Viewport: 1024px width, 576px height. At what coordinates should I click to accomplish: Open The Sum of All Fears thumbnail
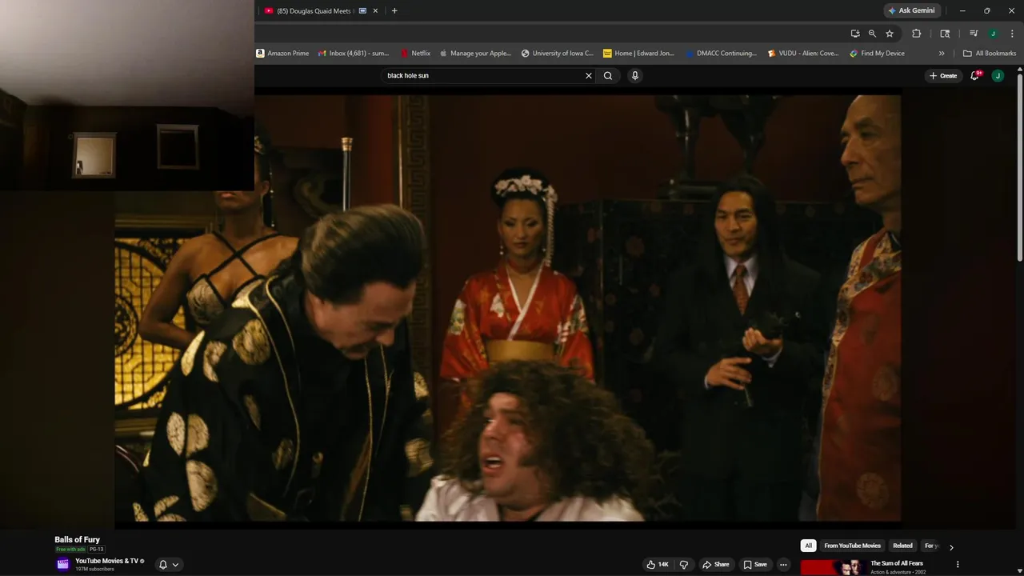coord(833,567)
